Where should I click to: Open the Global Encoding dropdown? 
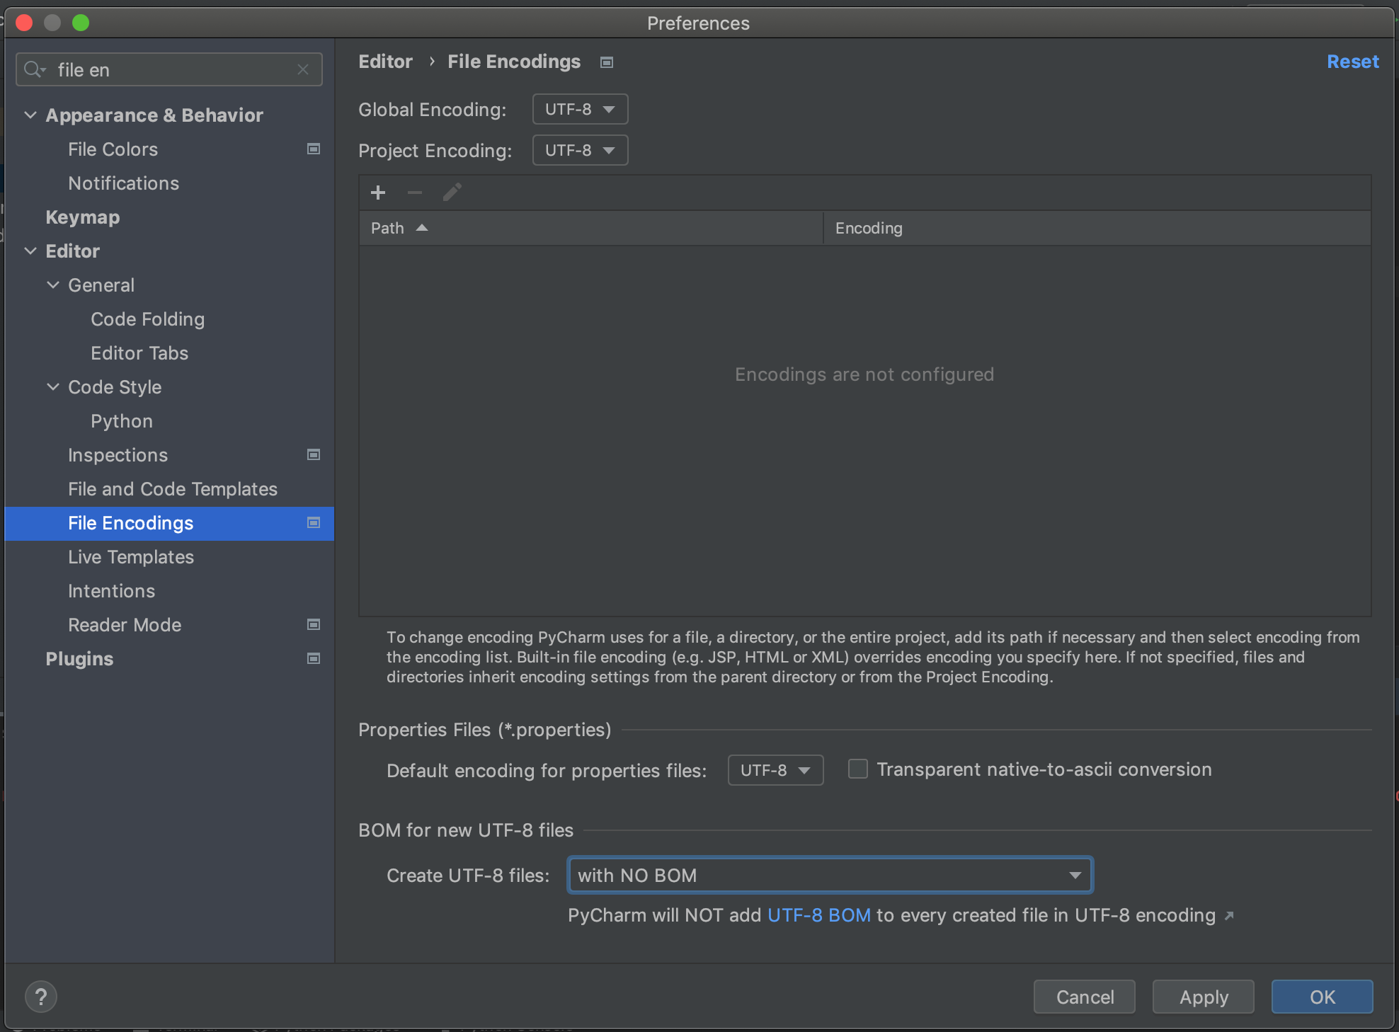coord(579,109)
